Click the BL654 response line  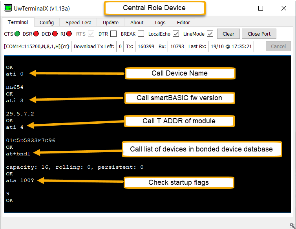[x=15, y=87]
